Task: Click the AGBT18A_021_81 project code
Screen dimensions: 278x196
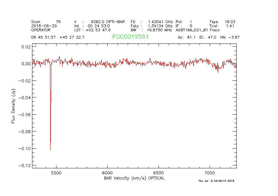Action: pos(191,30)
